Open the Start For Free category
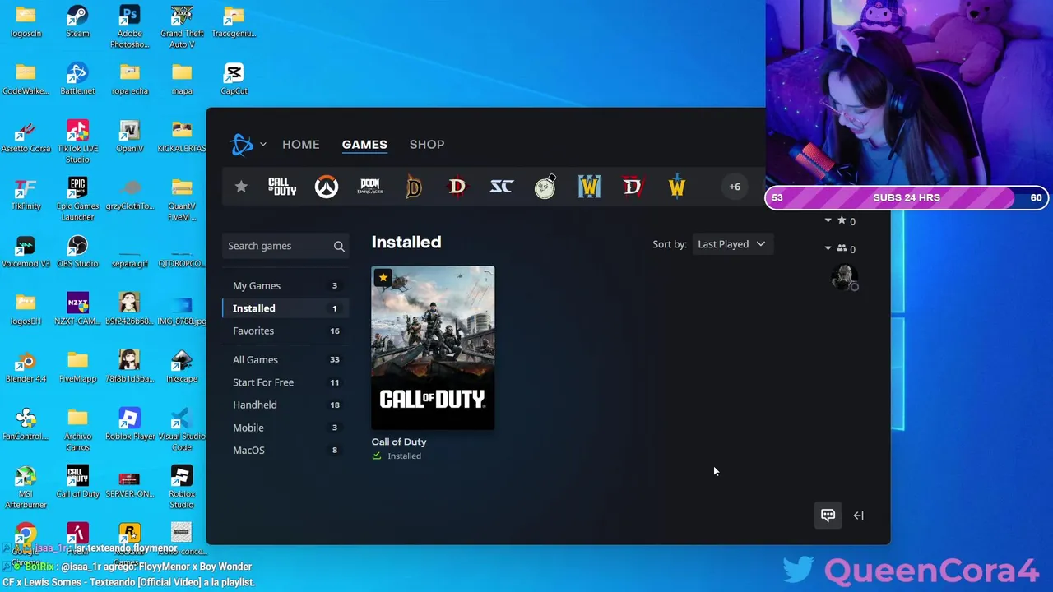Viewport: 1053px width, 592px height. point(285,382)
